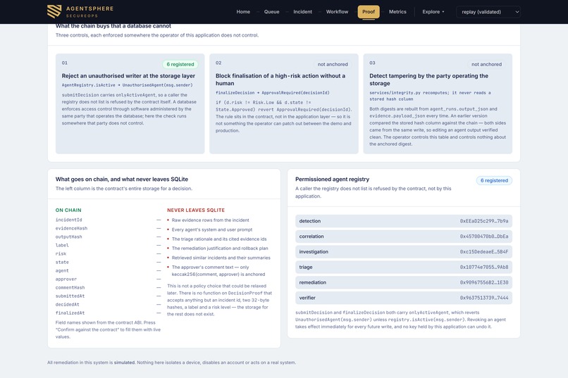Viewport: 568px width, 378px height.
Task: Select the remediation agent row
Action: click(x=404, y=282)
